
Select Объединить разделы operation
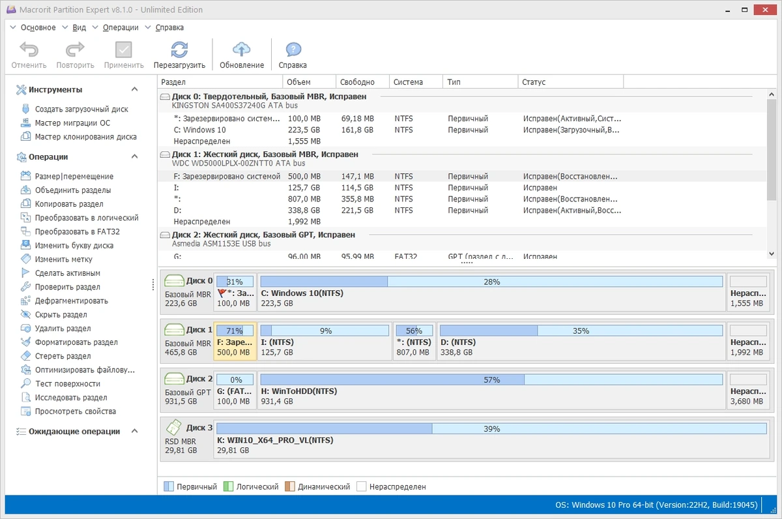coord(73,190)
